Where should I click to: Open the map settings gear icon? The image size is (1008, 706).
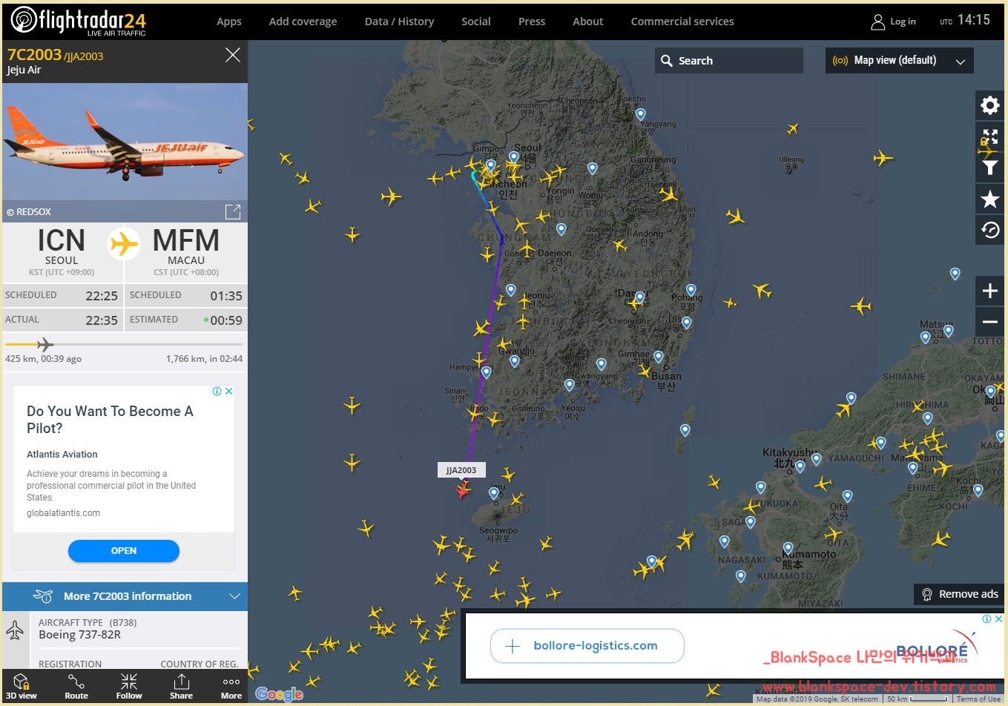pos(989,105)
